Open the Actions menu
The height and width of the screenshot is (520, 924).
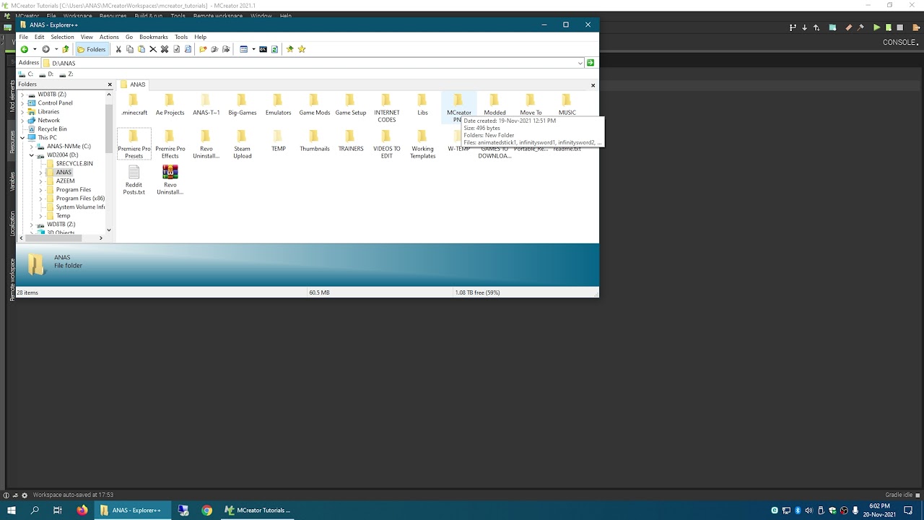[109, 37]
